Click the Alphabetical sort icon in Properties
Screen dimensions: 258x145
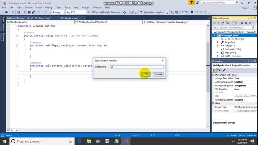218,70
